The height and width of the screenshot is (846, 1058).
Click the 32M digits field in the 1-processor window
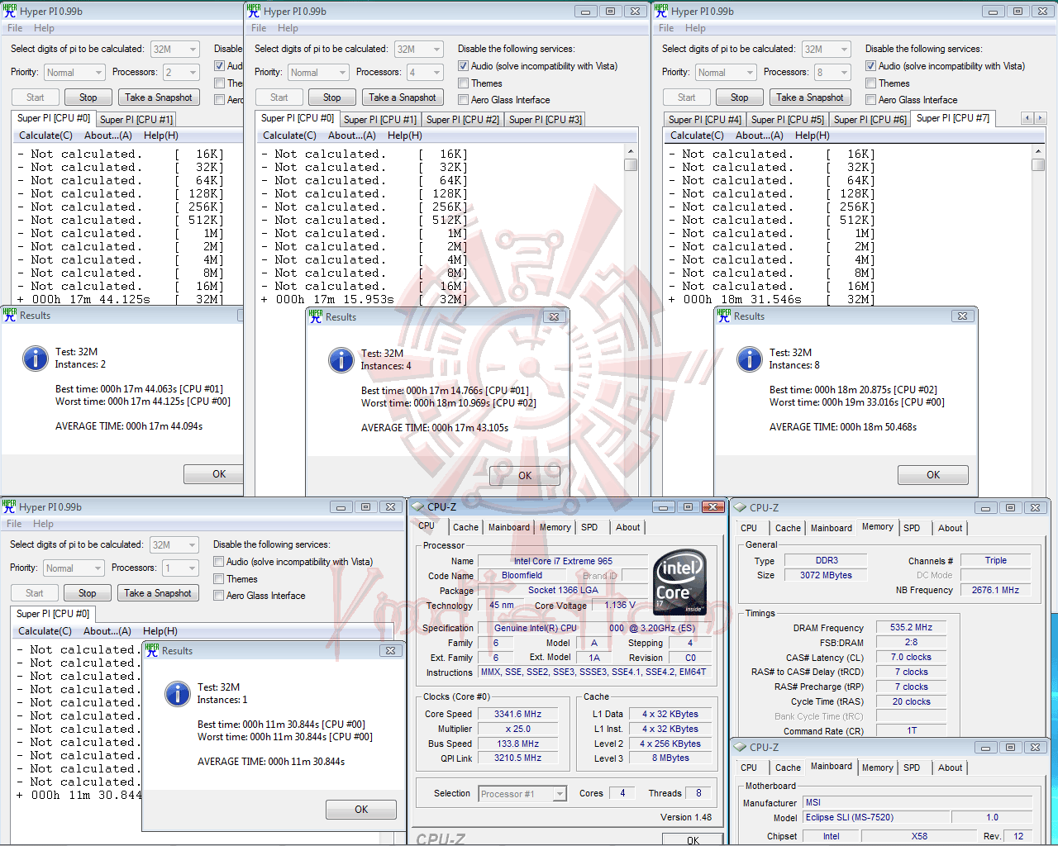(174, 545)
